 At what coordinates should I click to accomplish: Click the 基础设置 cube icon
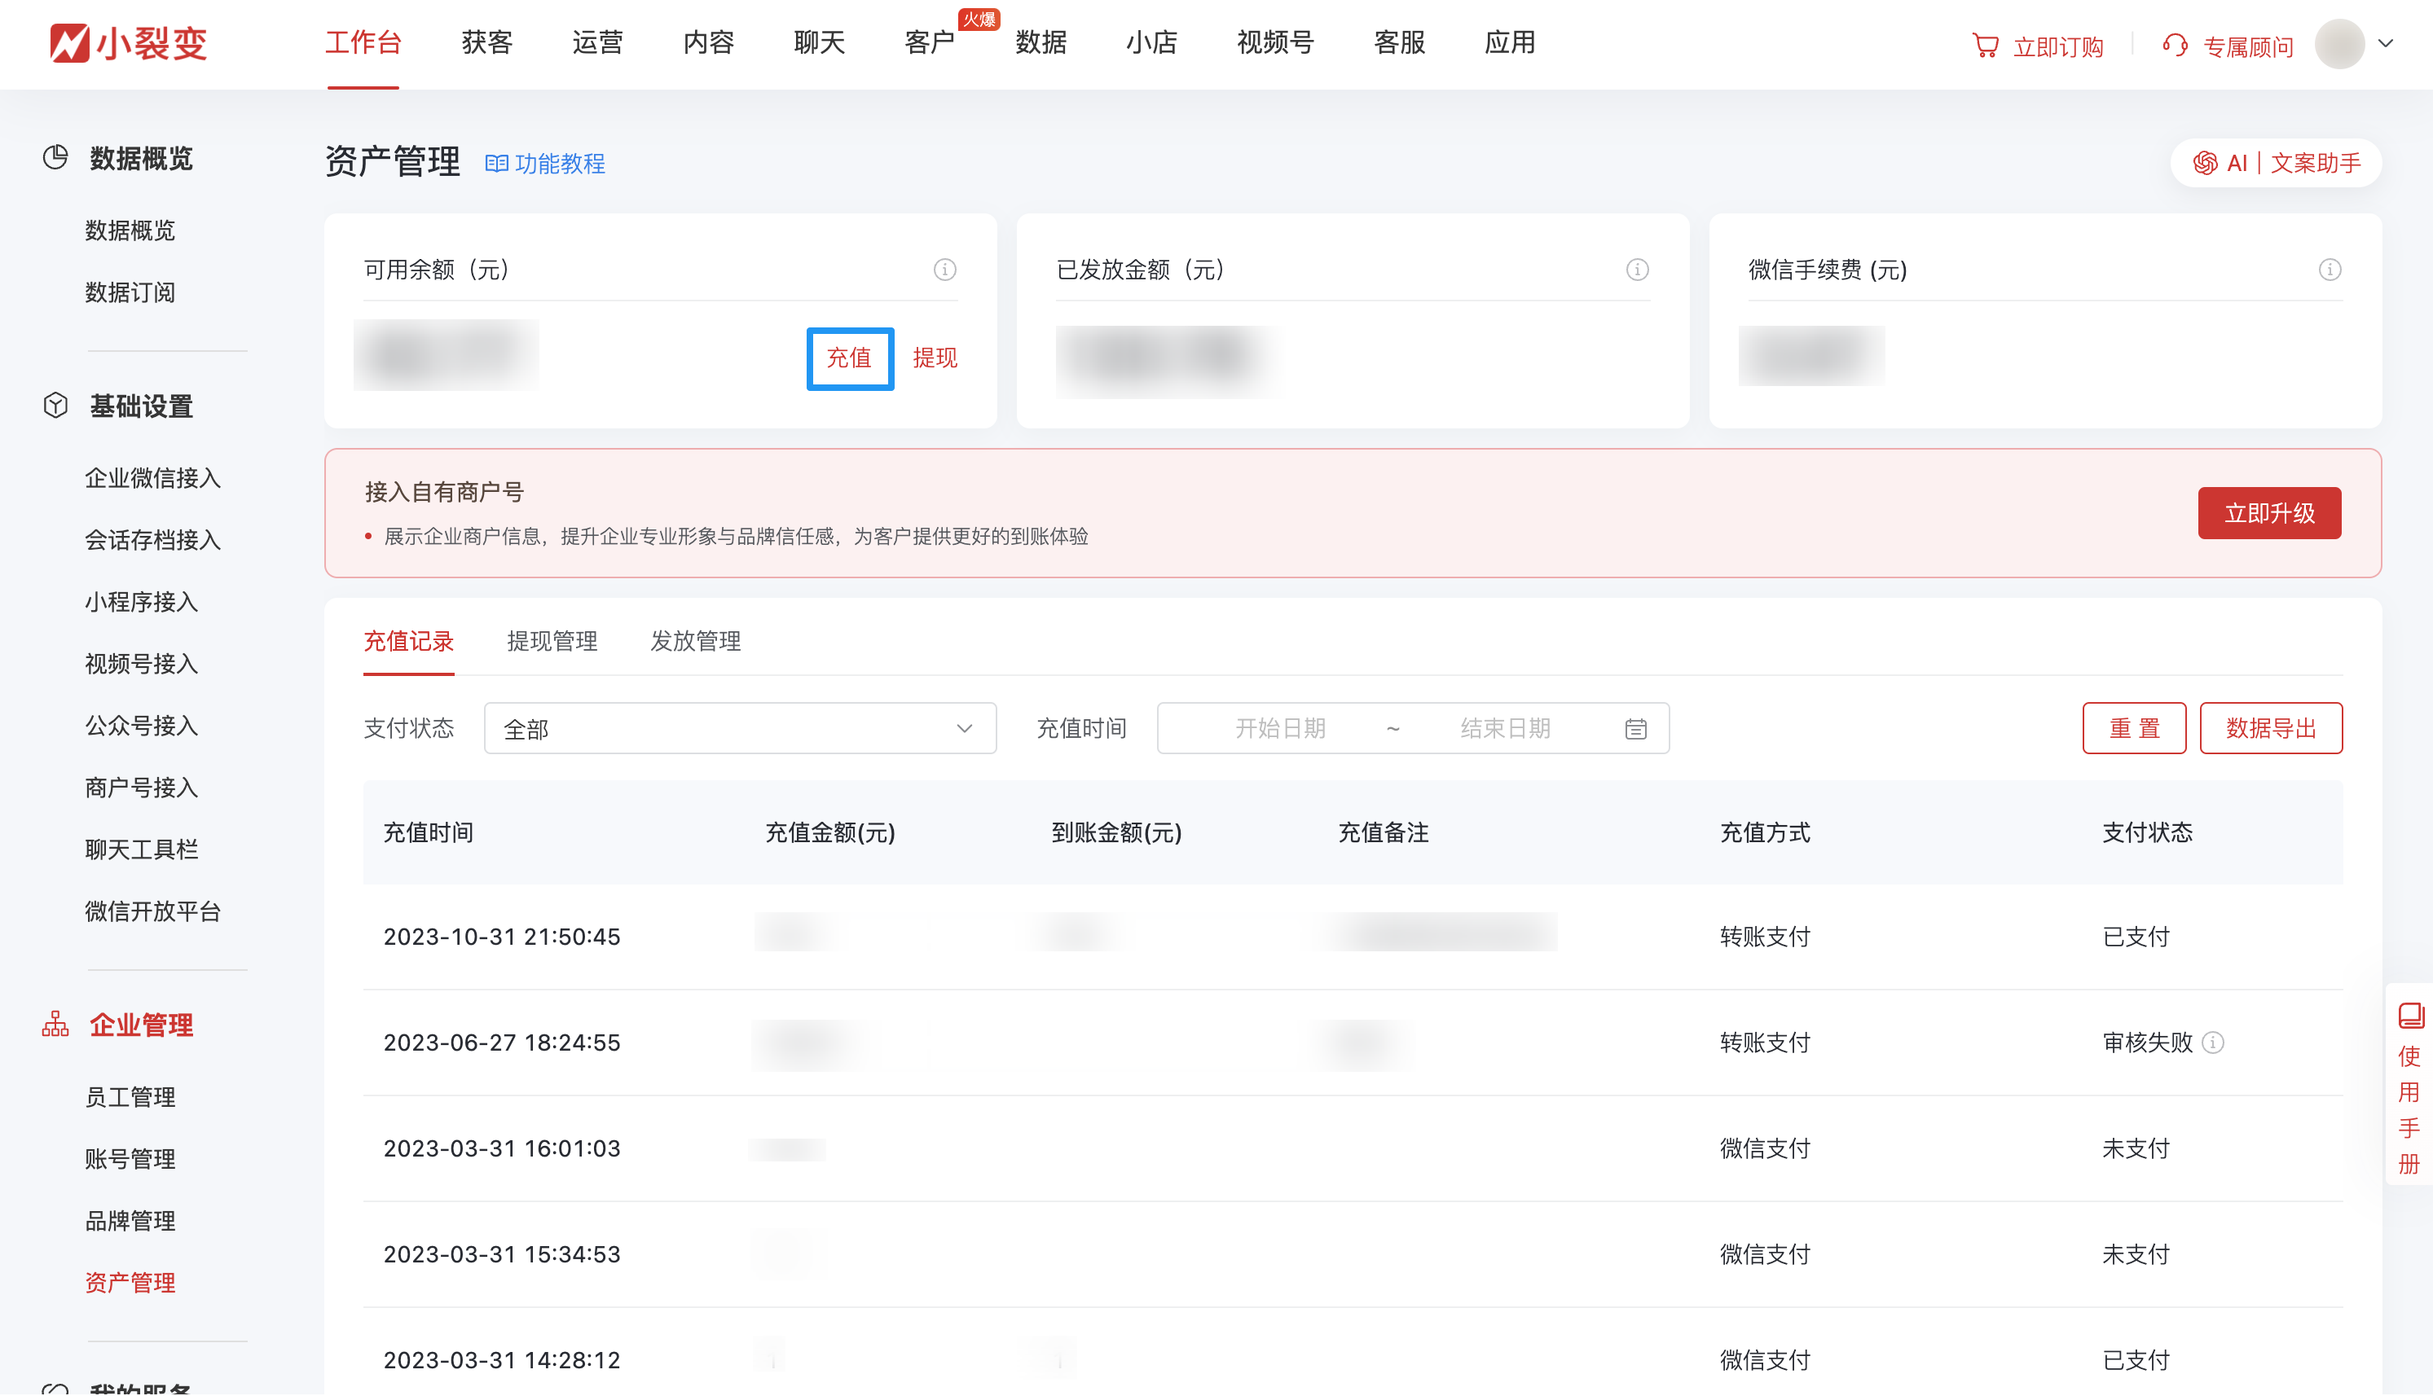pos(55,405)
